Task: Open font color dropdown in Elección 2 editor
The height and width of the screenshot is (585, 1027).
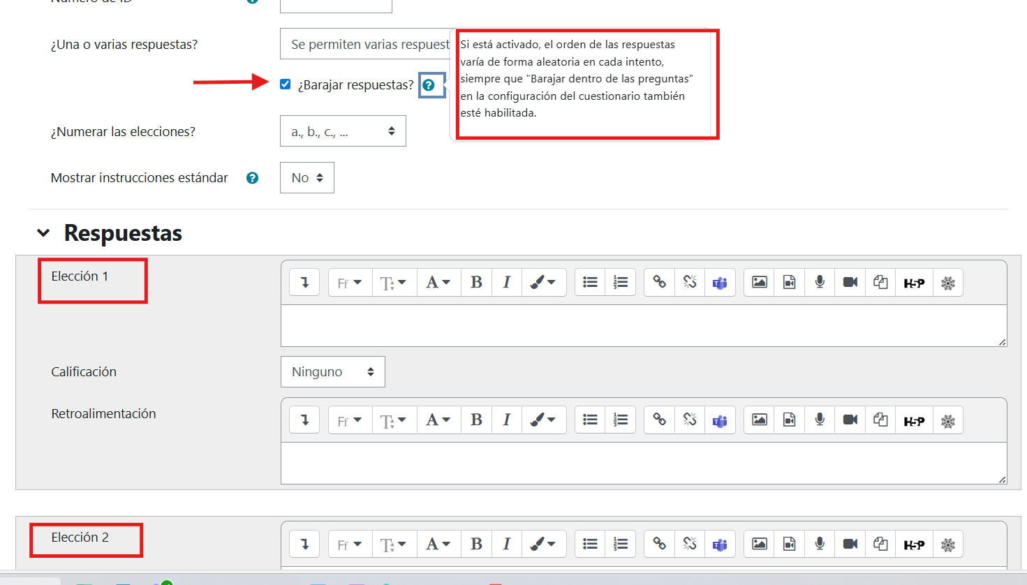Action: (438, 543)
